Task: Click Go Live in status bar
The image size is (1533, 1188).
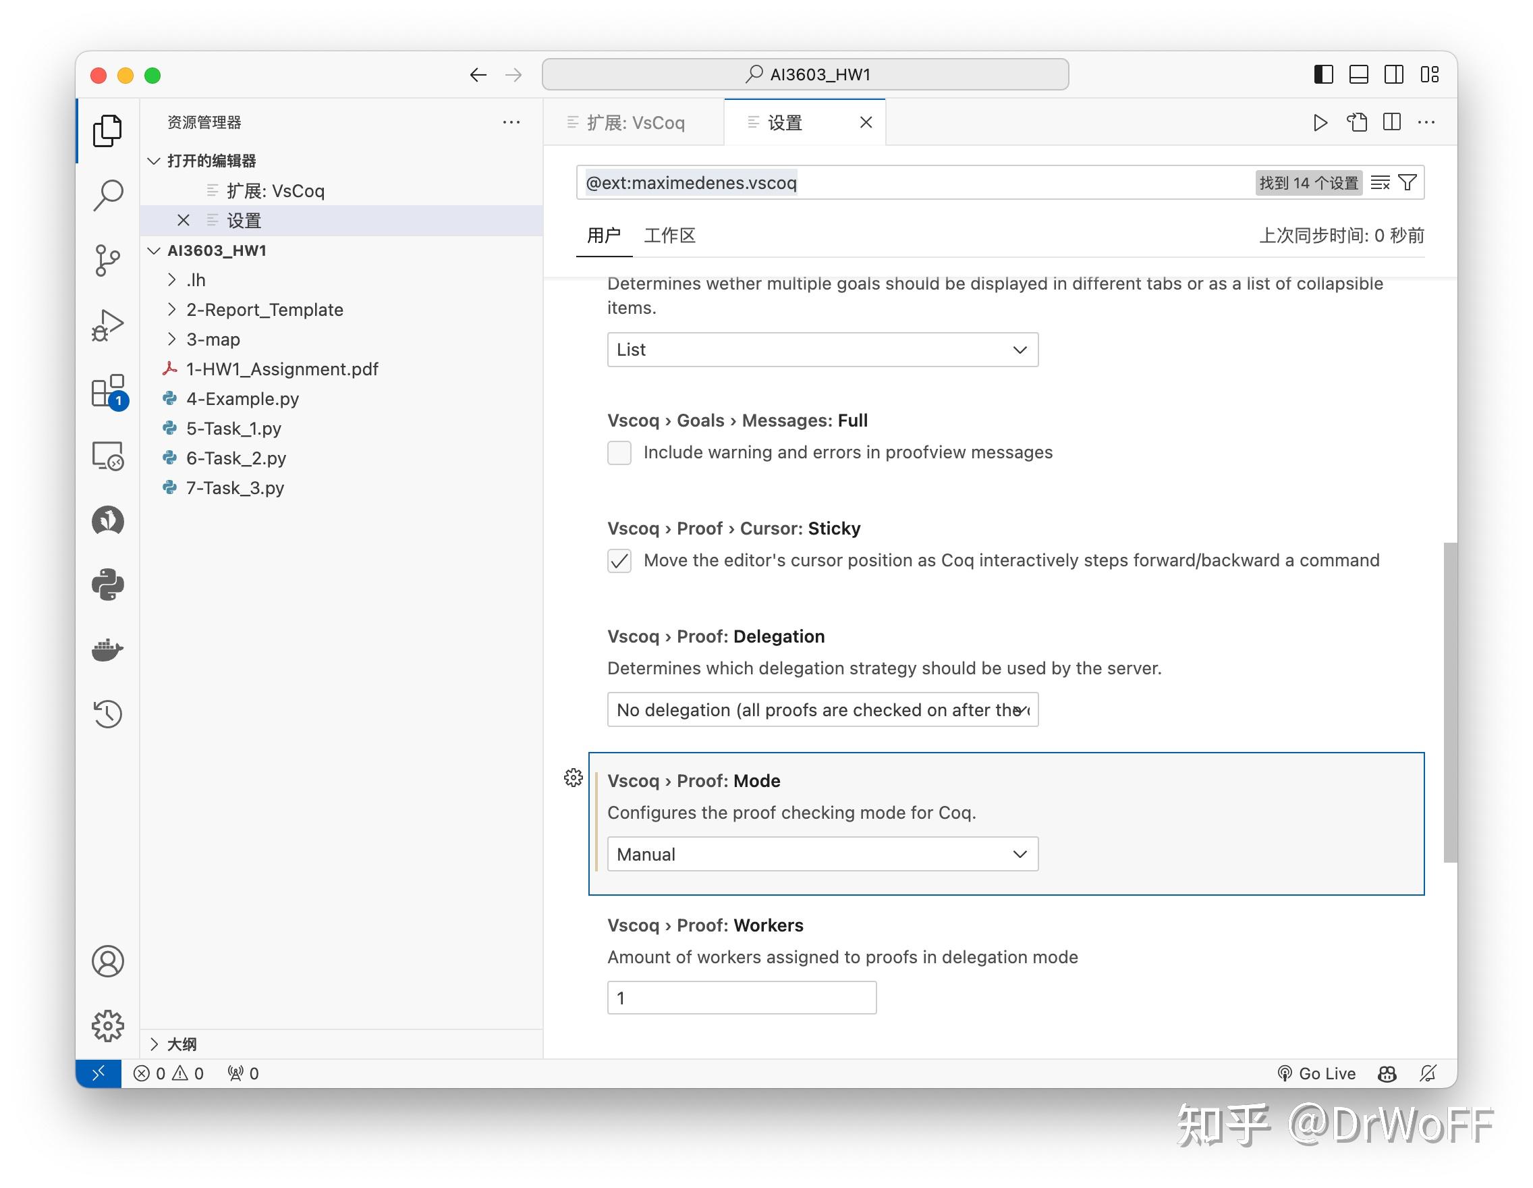Action: 1316,1073
